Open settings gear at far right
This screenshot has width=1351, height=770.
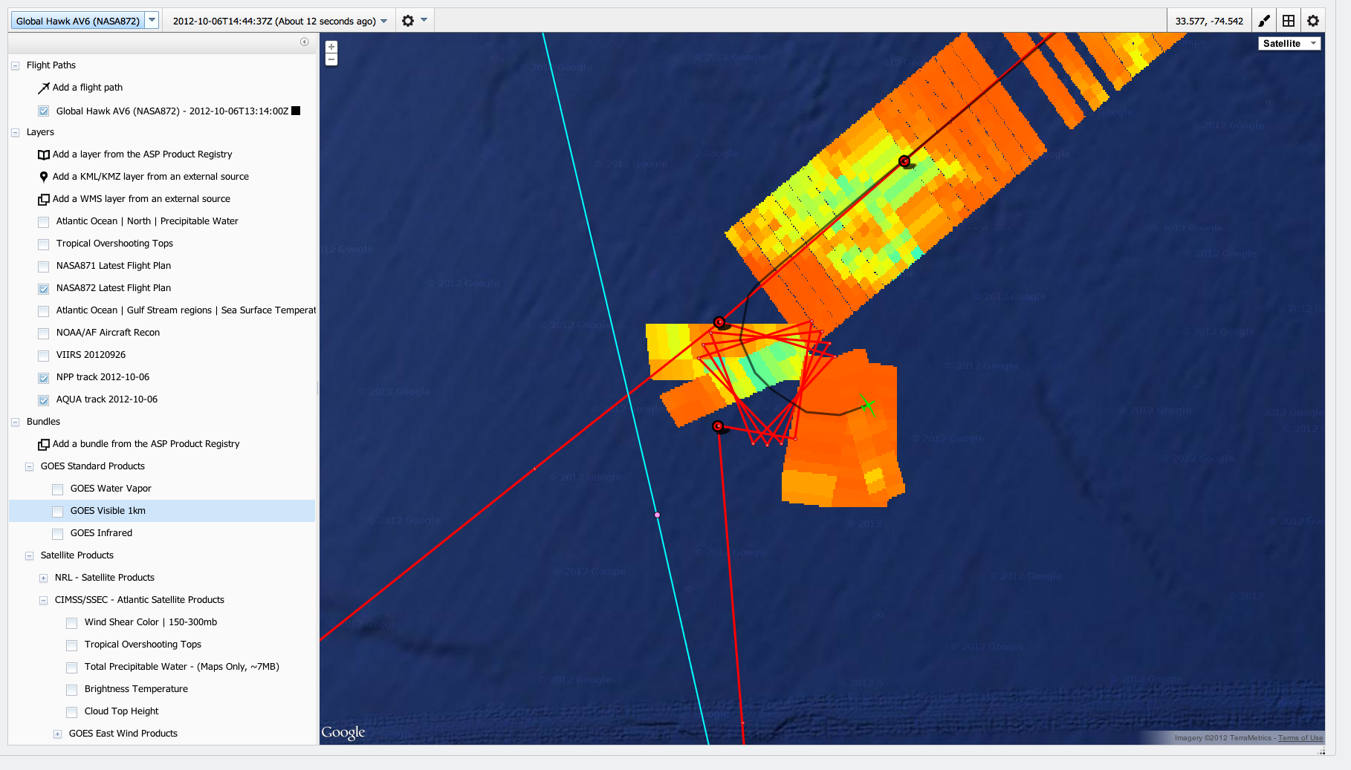click(x=1313, y=21)
